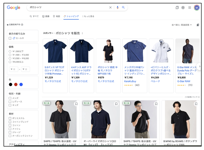Select the ¥3,500 – ¥6,000 price option

click(10, 58)
